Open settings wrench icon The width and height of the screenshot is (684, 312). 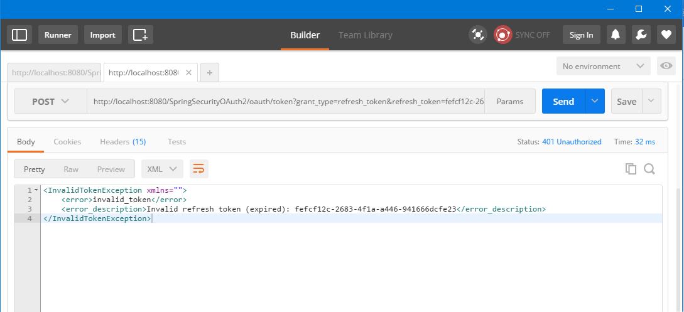(641, 35)
